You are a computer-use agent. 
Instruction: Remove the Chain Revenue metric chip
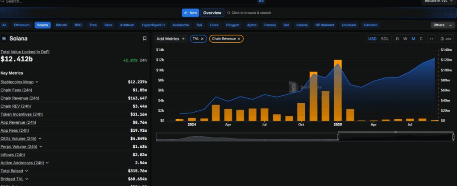click(239, 39)
